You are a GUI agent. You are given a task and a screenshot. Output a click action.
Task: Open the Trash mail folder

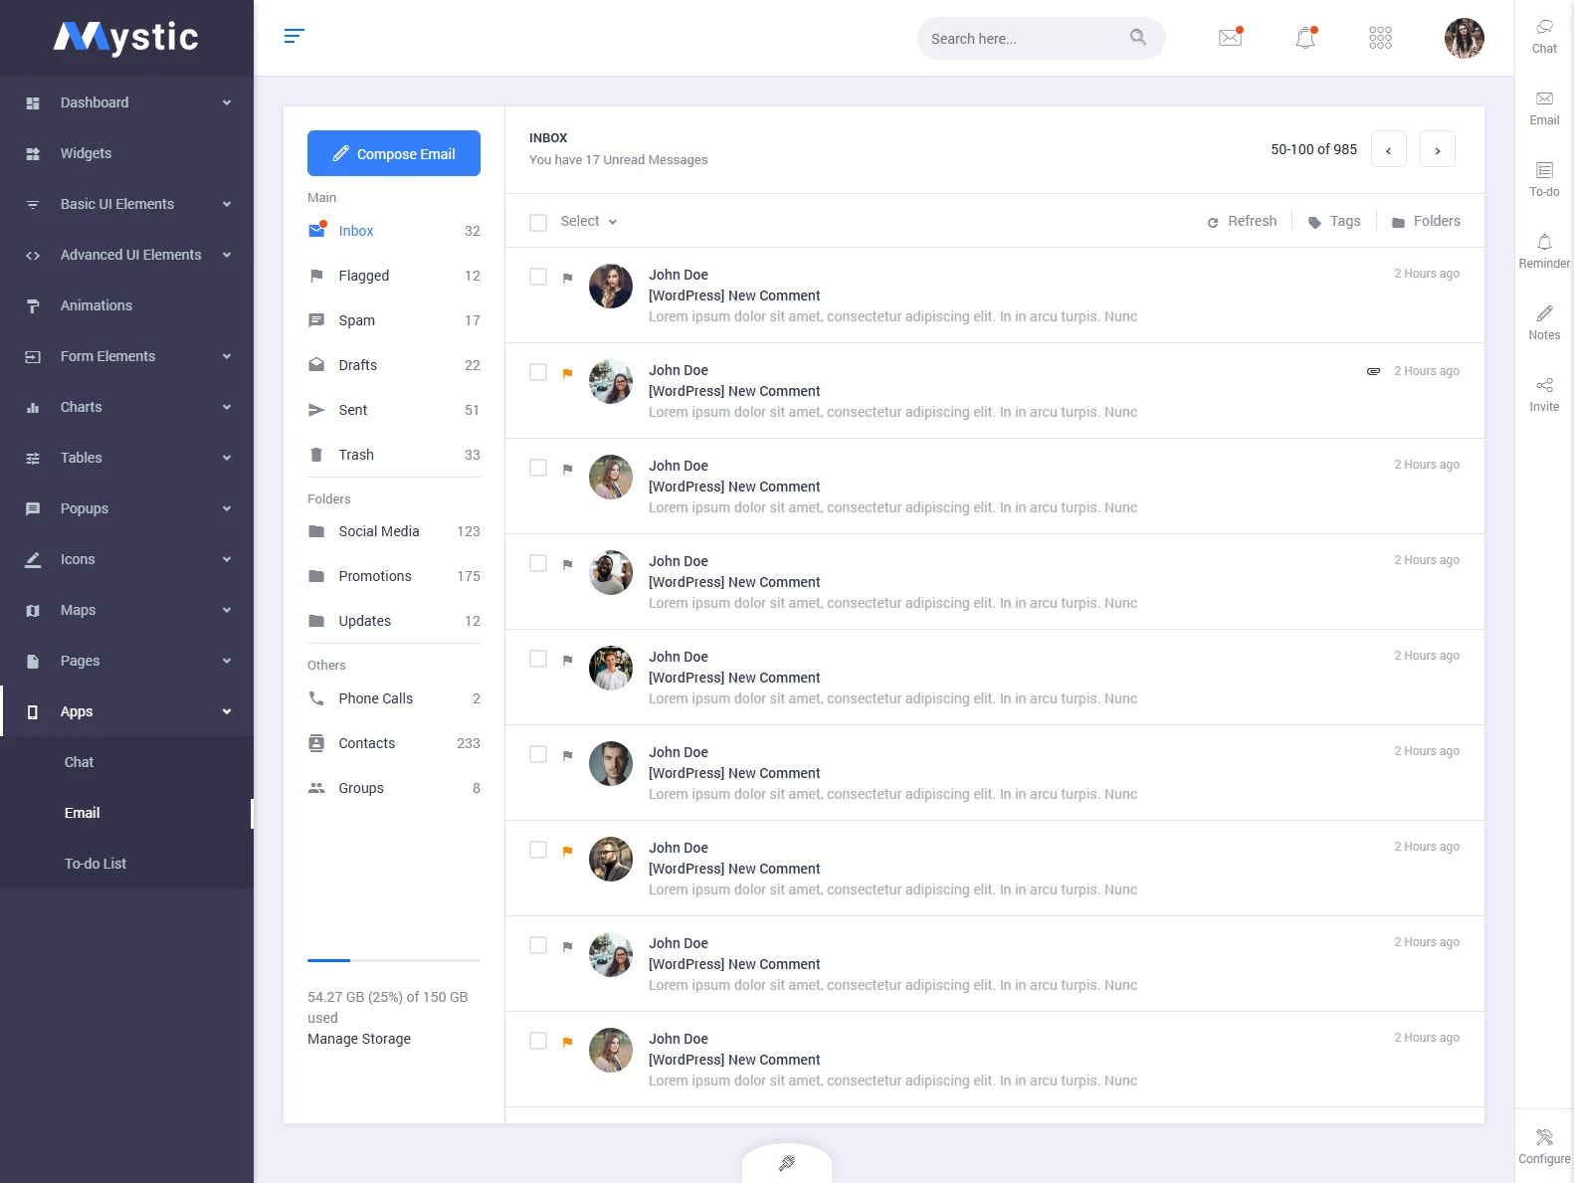point(394,455)
